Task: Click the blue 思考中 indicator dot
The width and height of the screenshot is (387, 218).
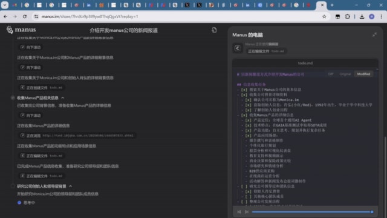Action: tap(19, 203)
